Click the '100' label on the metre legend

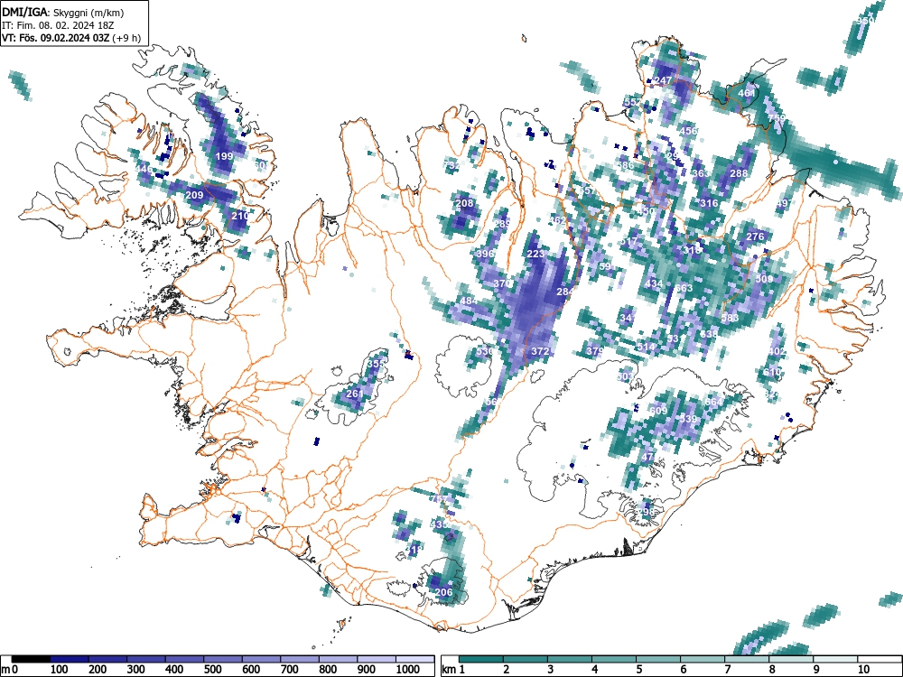pos(60,670)
